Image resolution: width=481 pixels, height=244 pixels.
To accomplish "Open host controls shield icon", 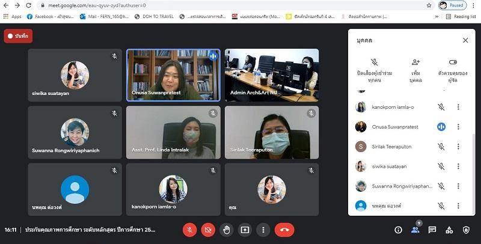I will click(466, 230).
